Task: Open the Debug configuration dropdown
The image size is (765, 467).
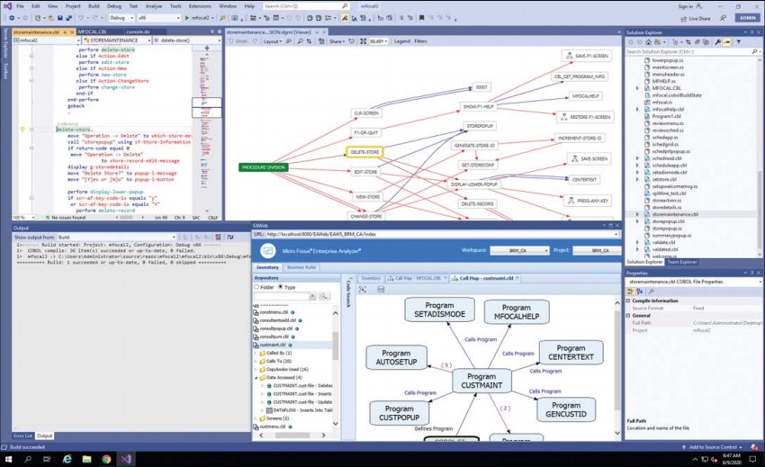Action: 121,18
